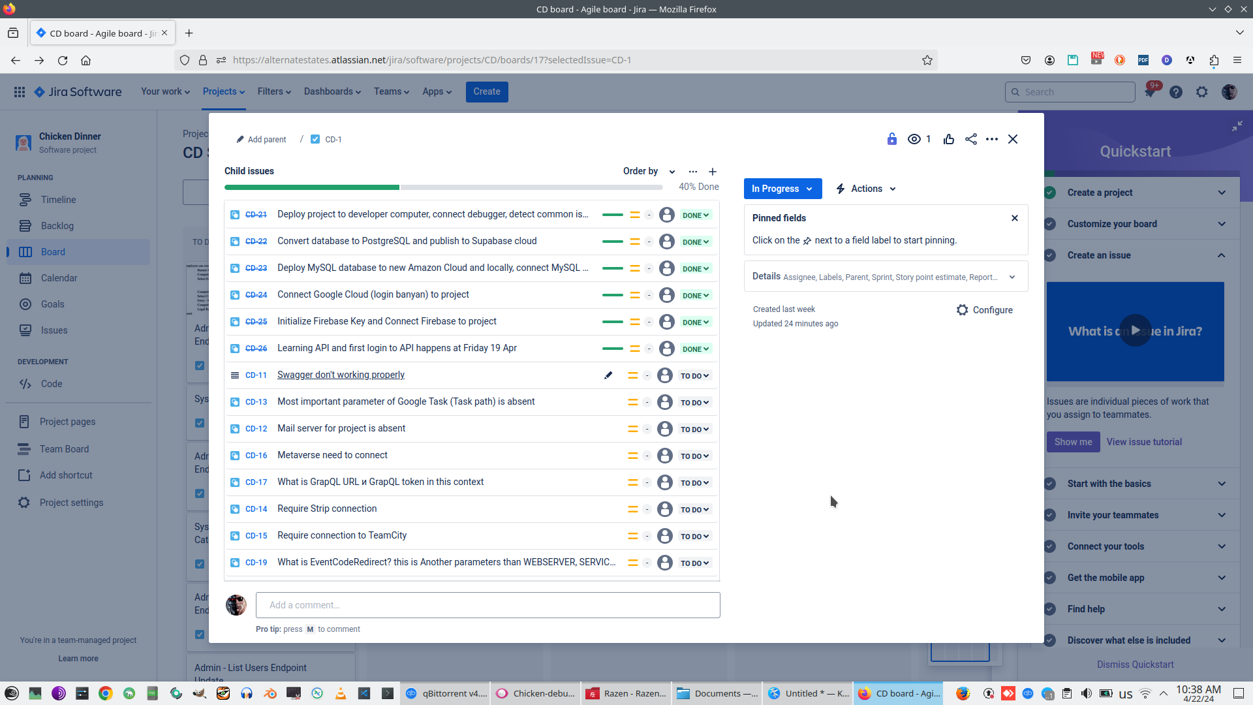Click the plus icon to add child issue

click(713, 172)
